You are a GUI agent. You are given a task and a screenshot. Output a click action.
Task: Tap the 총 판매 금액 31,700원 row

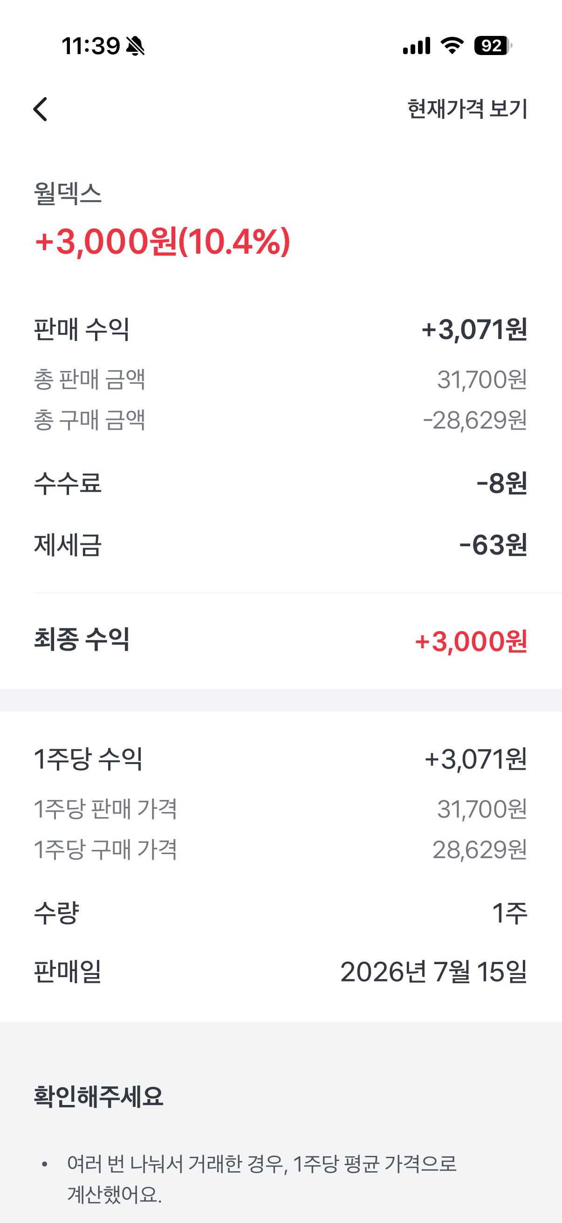[x=281, y=379]
